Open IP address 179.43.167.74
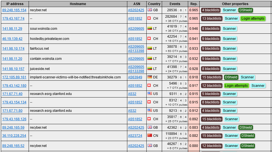Screen dimensions: 272x152 tap(13, 19)
